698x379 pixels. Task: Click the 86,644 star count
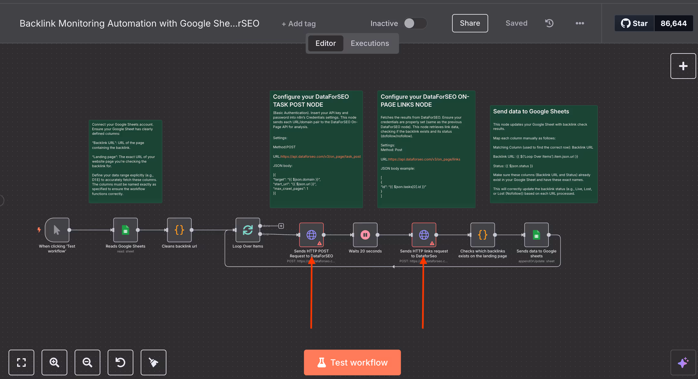674,23
